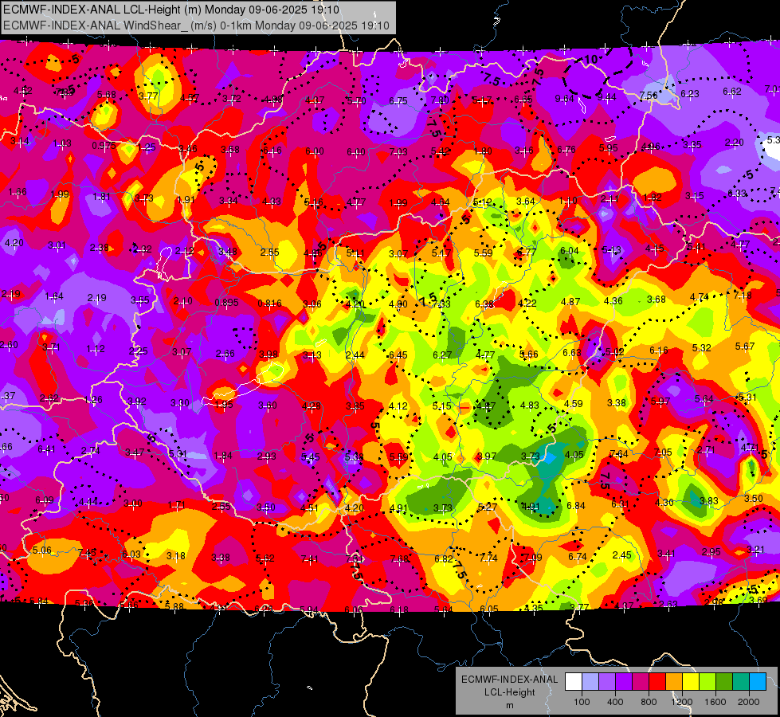Viewport: 780px width, 717px height.
Task: Click the legend label 400
Action: [x=615, y=702]
